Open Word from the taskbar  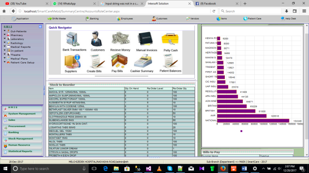(244, 169)
